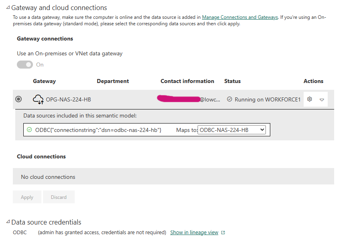Open the Maps to ODBC-NAS-224-HB dropdown

click(x=232, y=130)
